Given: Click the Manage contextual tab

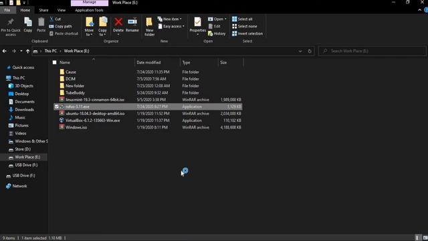Looking at the screenshot, I should coord(89,3).
